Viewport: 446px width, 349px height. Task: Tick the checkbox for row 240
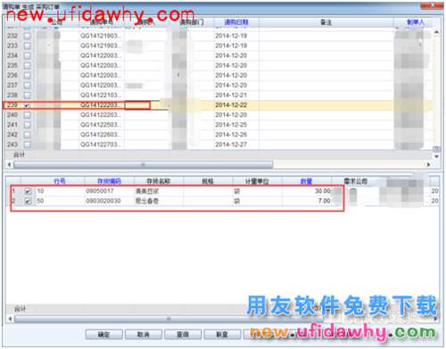pyautogui.click(x=27, y=115)
